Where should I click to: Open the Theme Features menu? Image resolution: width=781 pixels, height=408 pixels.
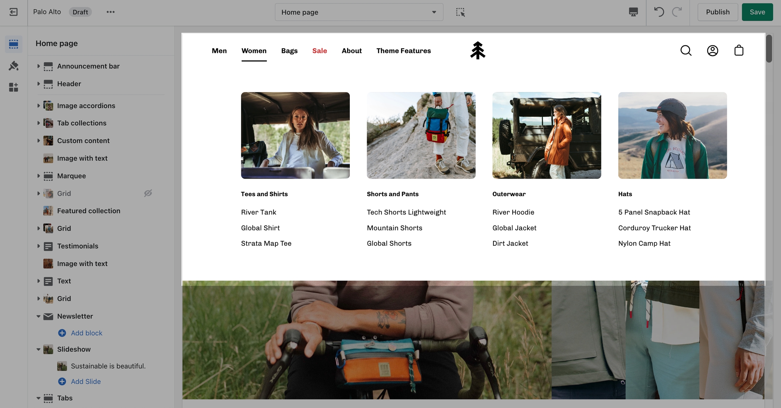pyautogui.click(x=403, y=51)
